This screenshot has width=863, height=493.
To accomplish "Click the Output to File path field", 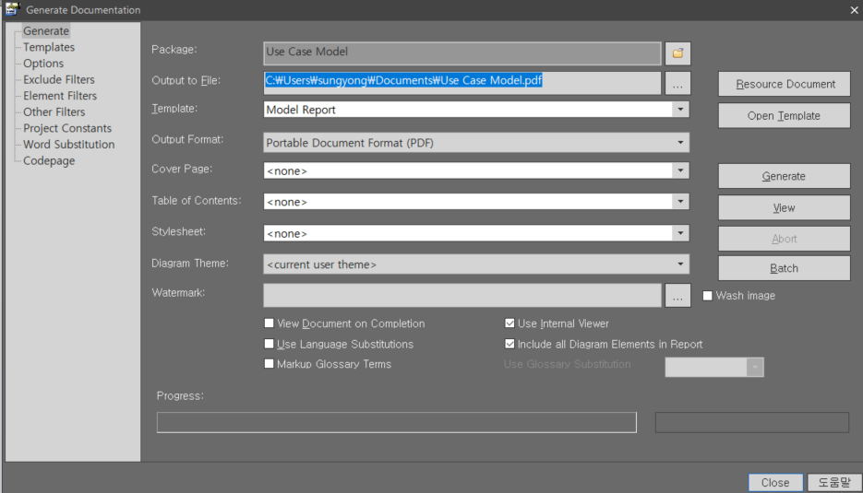I will pos(461,83).
